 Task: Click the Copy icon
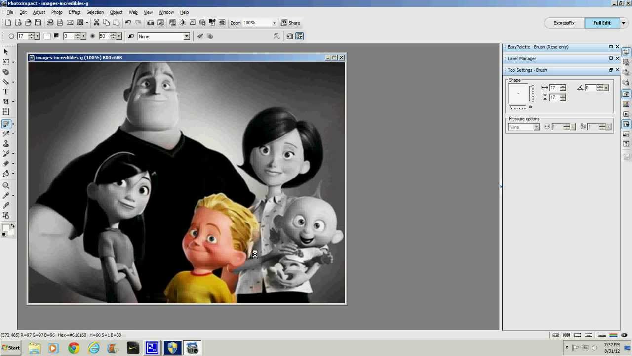[106, 23]
